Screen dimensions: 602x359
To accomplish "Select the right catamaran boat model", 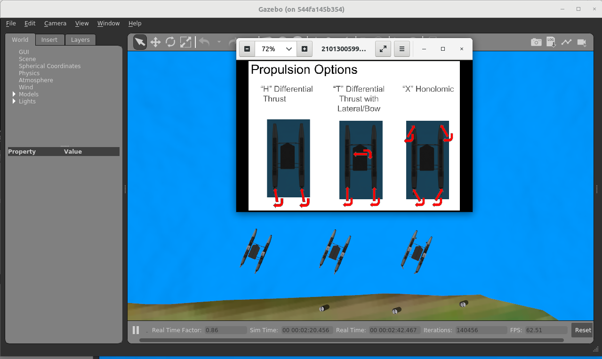I will coord(416,251).
